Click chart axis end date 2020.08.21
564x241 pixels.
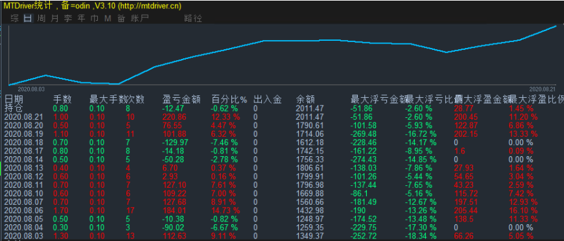(543, 89)
